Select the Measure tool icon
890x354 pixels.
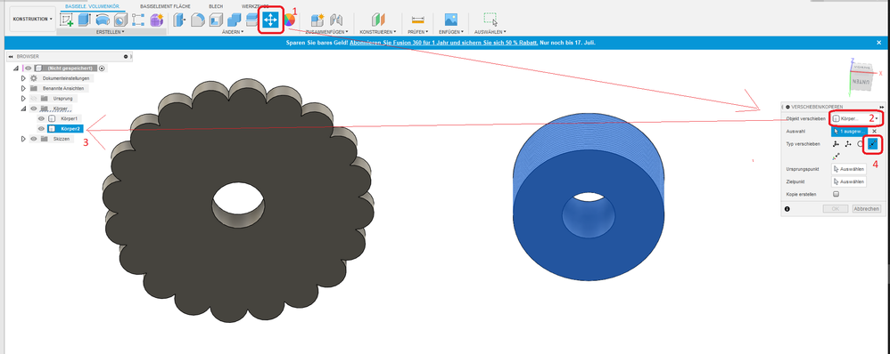[x=417, y=20]
